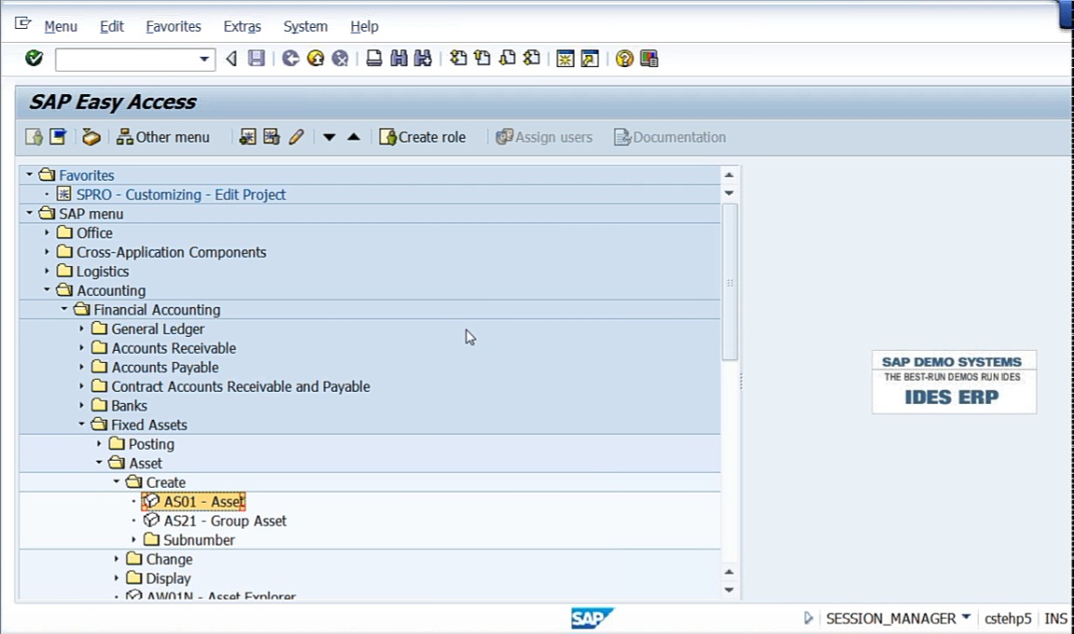
Task: Open the System menu
Action: (306, 27)
